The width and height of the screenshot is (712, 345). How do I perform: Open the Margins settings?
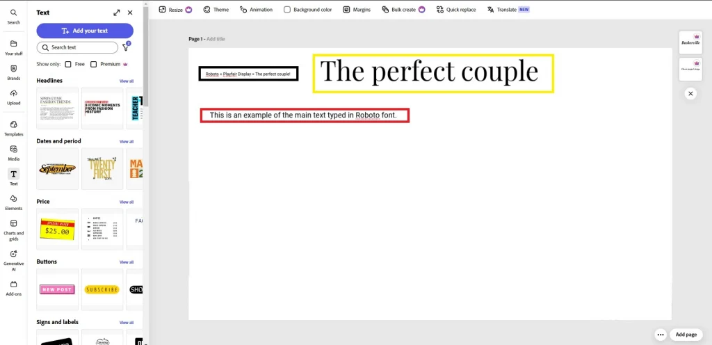tap(357, 10)
